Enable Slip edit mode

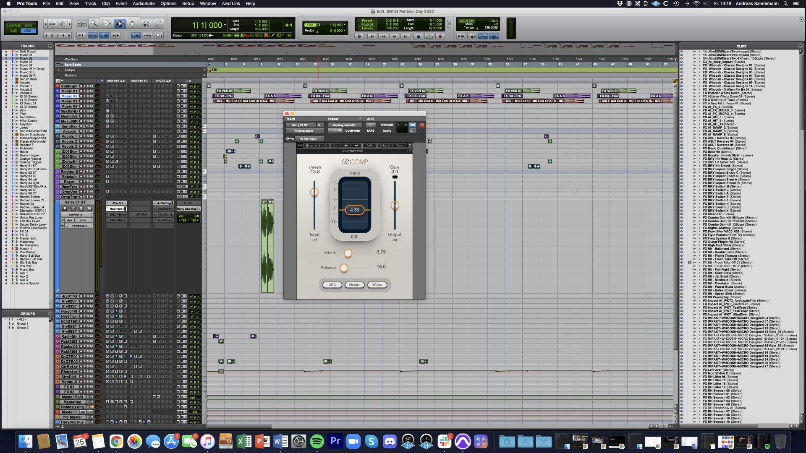(13, 31)
